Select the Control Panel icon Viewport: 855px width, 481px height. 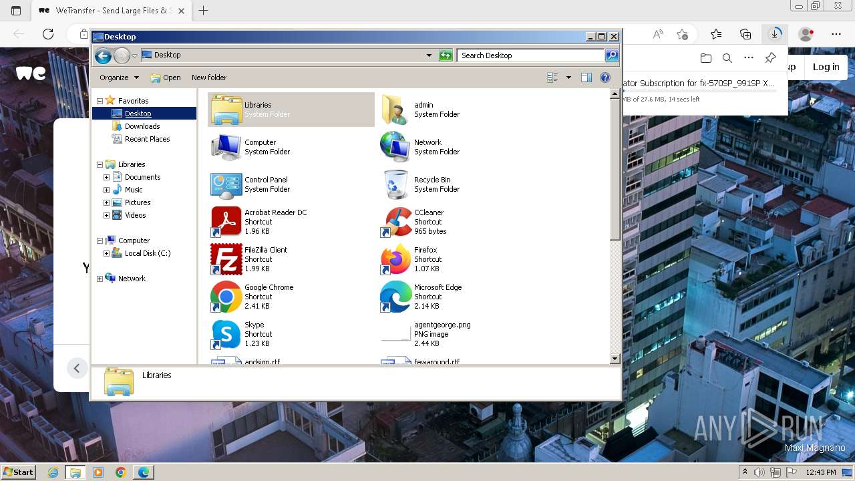226,184
